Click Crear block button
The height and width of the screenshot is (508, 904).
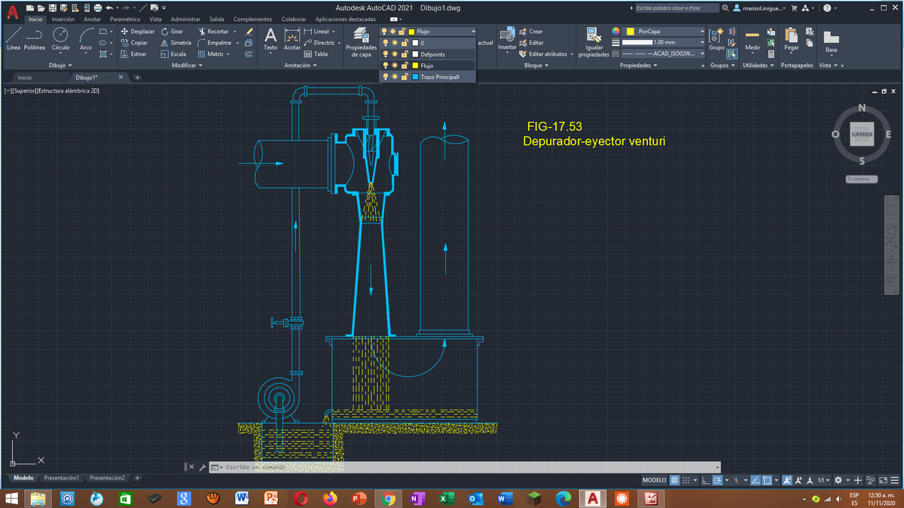pos(531,32)
